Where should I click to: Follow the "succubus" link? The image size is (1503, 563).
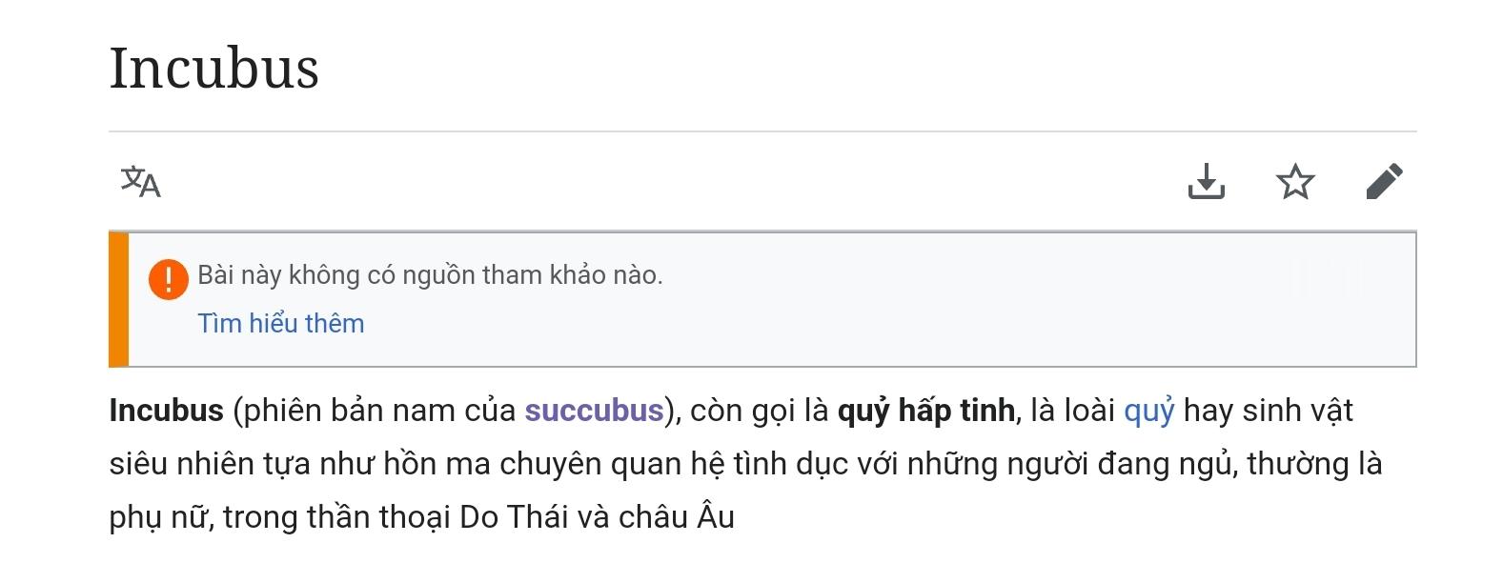594,411
